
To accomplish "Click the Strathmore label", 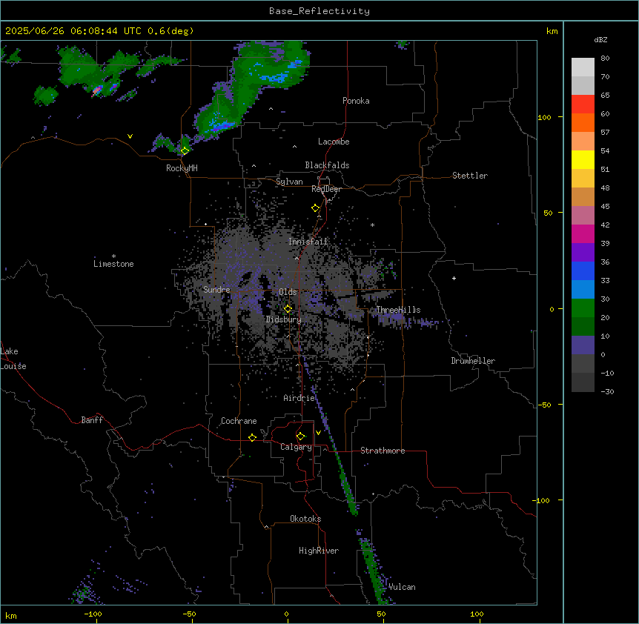I will (x=383, y=451).
